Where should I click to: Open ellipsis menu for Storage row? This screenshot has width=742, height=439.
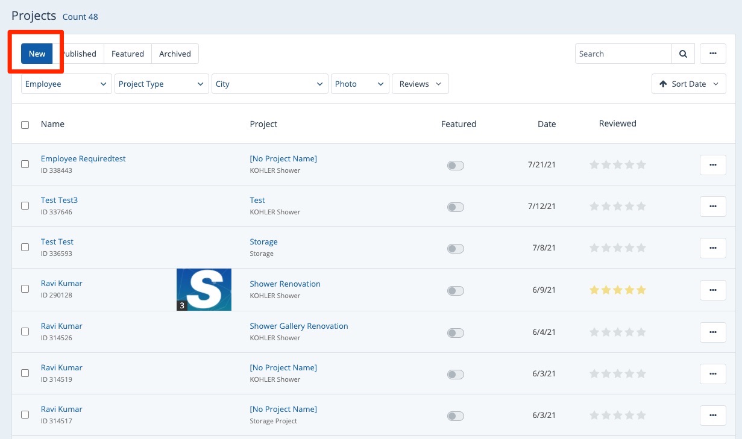click(712, 248)
